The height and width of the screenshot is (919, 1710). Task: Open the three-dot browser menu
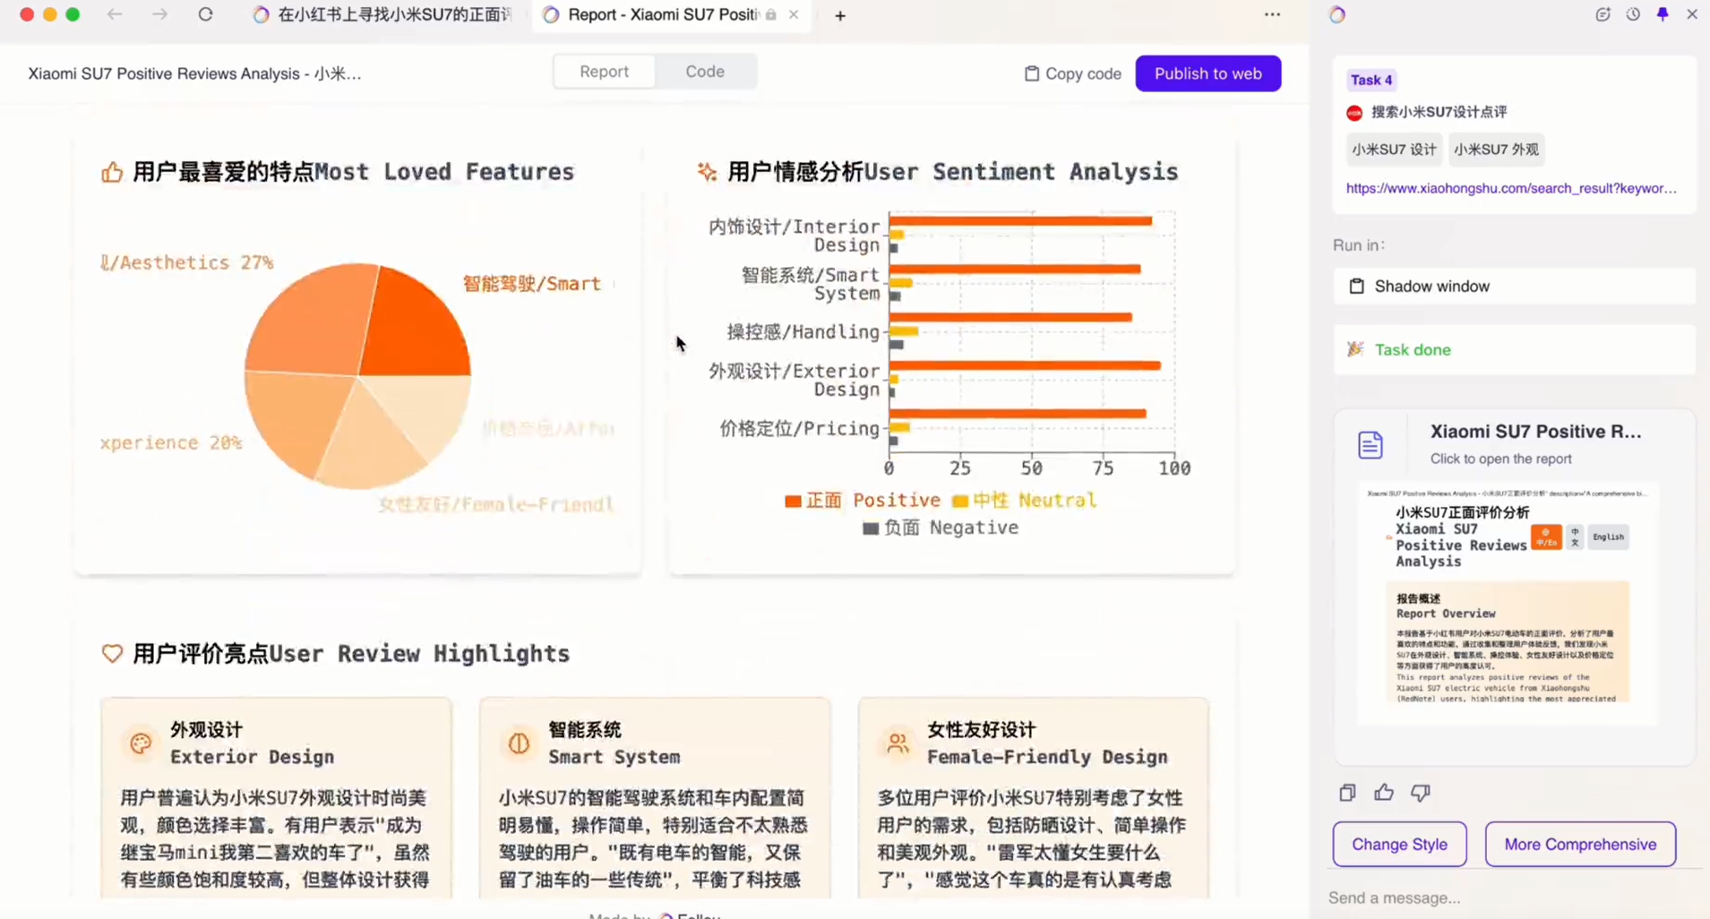pyautogui.click(x=1272, y=14)
